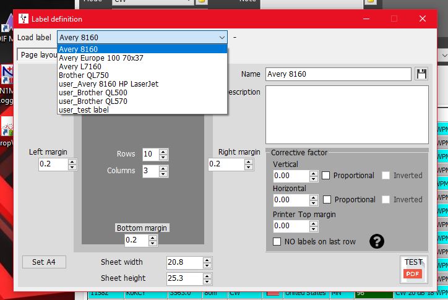Toggle Horizontal Inverted checkbox
448x300 pixels.
pos(386,199)
